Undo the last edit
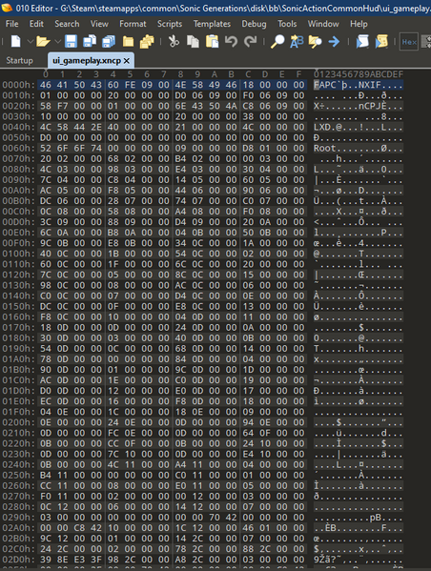Image resolution: width=431 pixels, height=571 pixels. 231,41
